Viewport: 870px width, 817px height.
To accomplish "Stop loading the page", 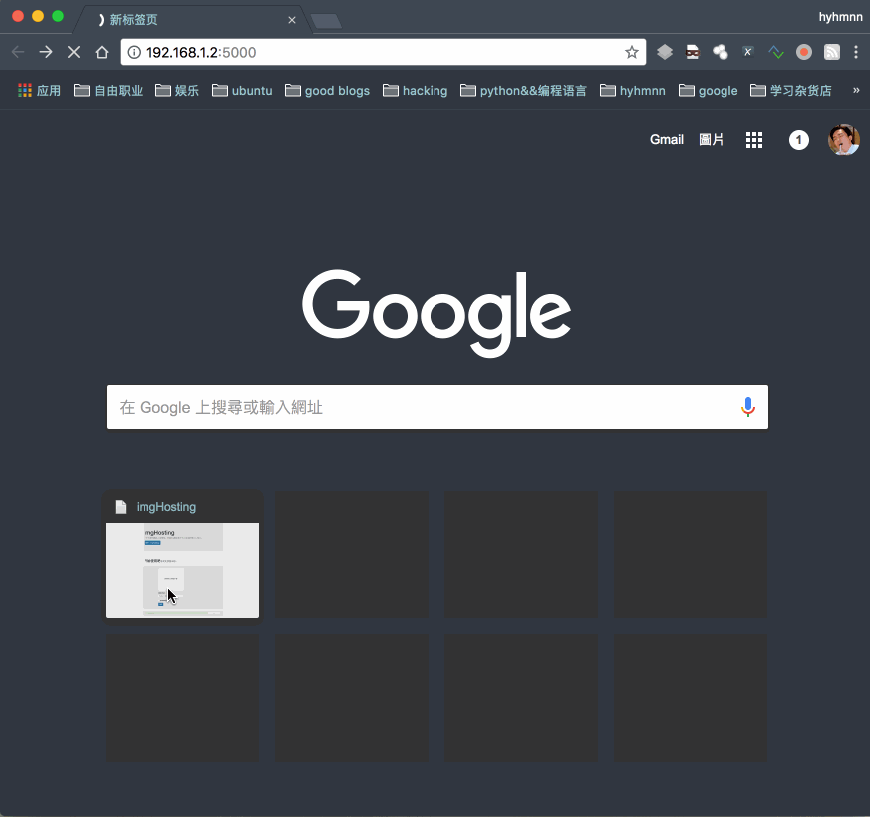I will click(x=73, y=52).
